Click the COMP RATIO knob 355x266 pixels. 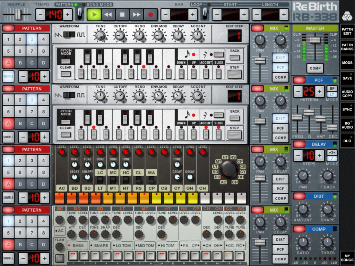303,242
